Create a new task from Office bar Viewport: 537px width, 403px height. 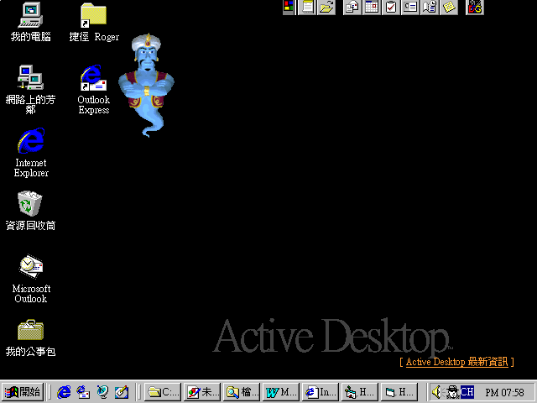[390, 8]
